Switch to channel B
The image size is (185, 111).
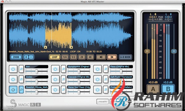168,89
